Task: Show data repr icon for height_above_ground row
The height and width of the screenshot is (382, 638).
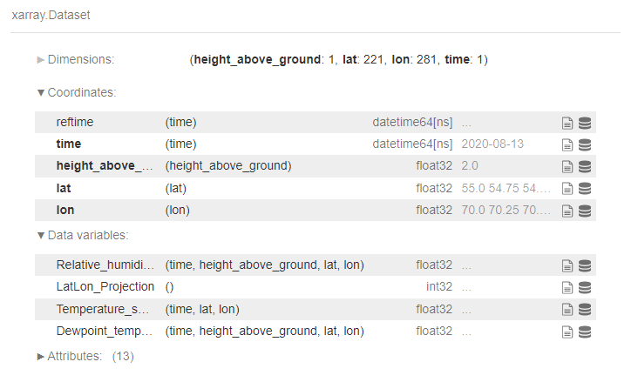Action: point(584,166)
